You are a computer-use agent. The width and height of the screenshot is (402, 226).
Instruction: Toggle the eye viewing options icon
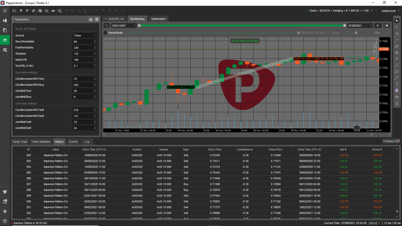tap(53, 11)
